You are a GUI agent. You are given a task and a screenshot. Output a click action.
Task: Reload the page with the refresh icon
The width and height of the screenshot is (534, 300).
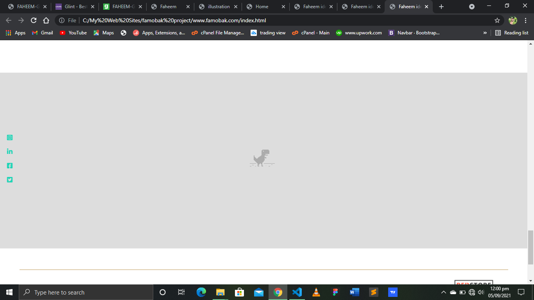coord(34,20)
